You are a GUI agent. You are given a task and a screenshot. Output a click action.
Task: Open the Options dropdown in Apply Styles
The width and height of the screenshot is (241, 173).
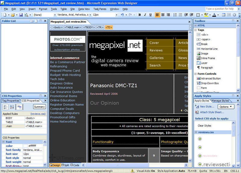[226, 107]
